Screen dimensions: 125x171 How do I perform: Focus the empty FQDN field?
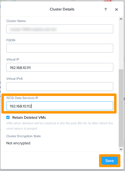coord(60,48)
